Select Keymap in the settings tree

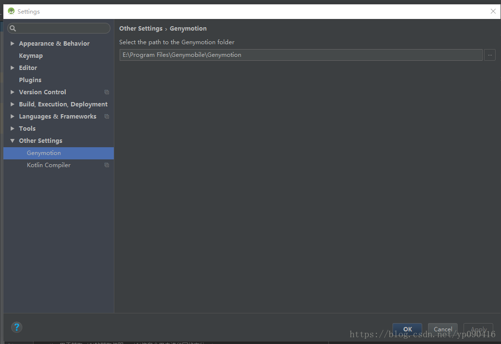(x=31, y=56)
